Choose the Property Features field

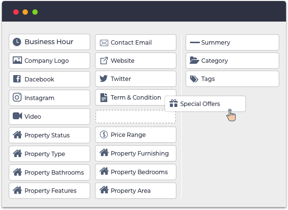click(49, 190)
